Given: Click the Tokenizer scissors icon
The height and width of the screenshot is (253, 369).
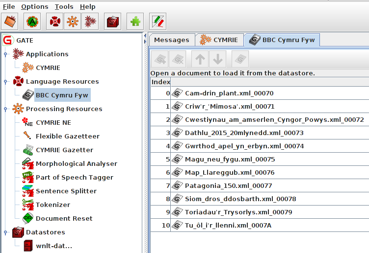Looking at the screenshot, I should pos(28,205).
